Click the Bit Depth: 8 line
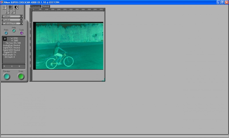The image size is (229, 138). [10, 57]
